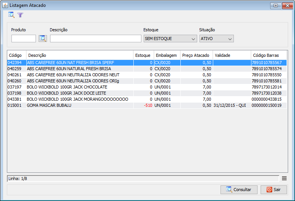
Task: Click the purple filter funnel icon
Action: tap(20, 15)
